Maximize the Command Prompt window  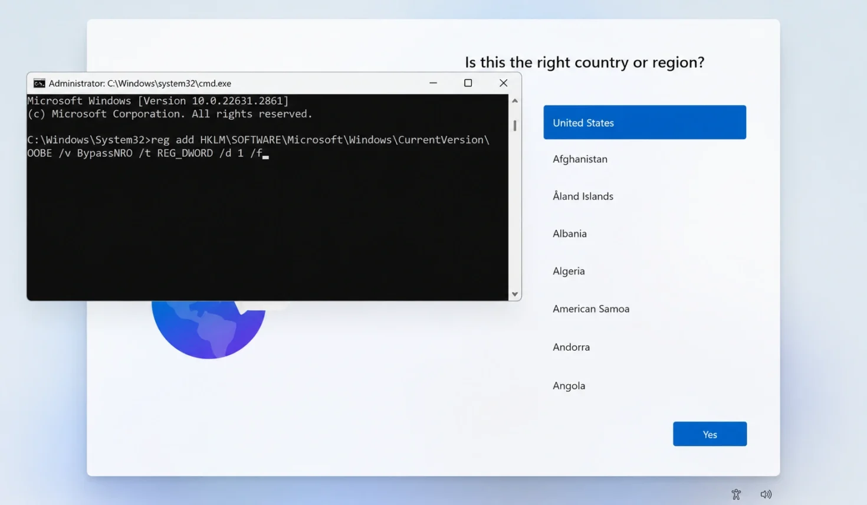tap(468, 83)
